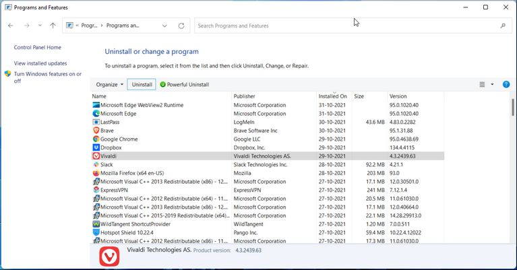The width and height of the screenshot is (517, 270).
Task: Open Turn Windows features on or off
Action: point(47,77)
